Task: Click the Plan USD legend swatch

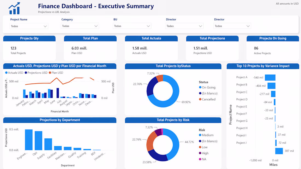Action: (x=50, y=73)
